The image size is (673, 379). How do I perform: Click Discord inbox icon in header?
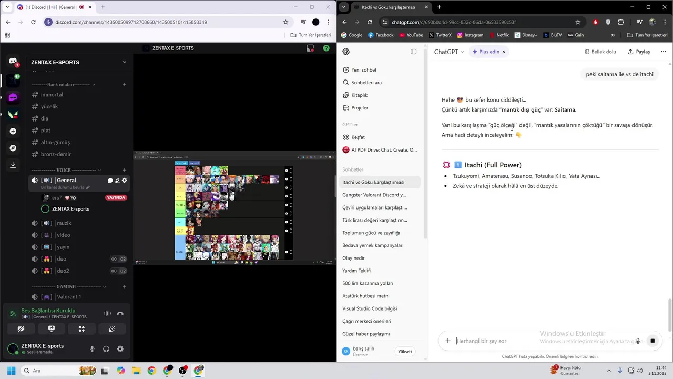pyautogui.click(x=310, y=48)
